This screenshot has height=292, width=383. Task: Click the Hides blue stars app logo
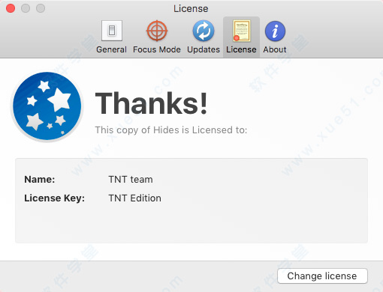point(47,106)
